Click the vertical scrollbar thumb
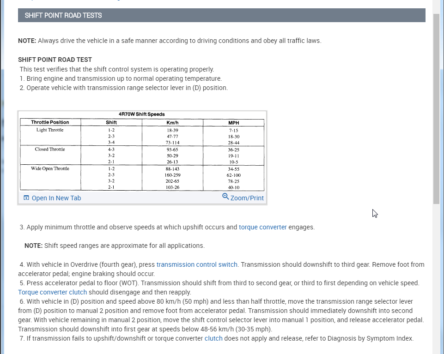The image size is (444, 354). [x=436, y=108]
